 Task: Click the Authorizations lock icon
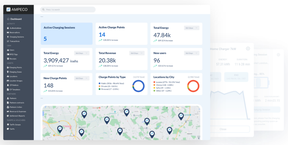point(8,28)
